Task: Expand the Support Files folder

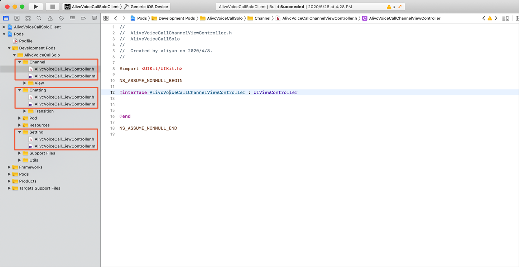Action: tap(20, 153)
